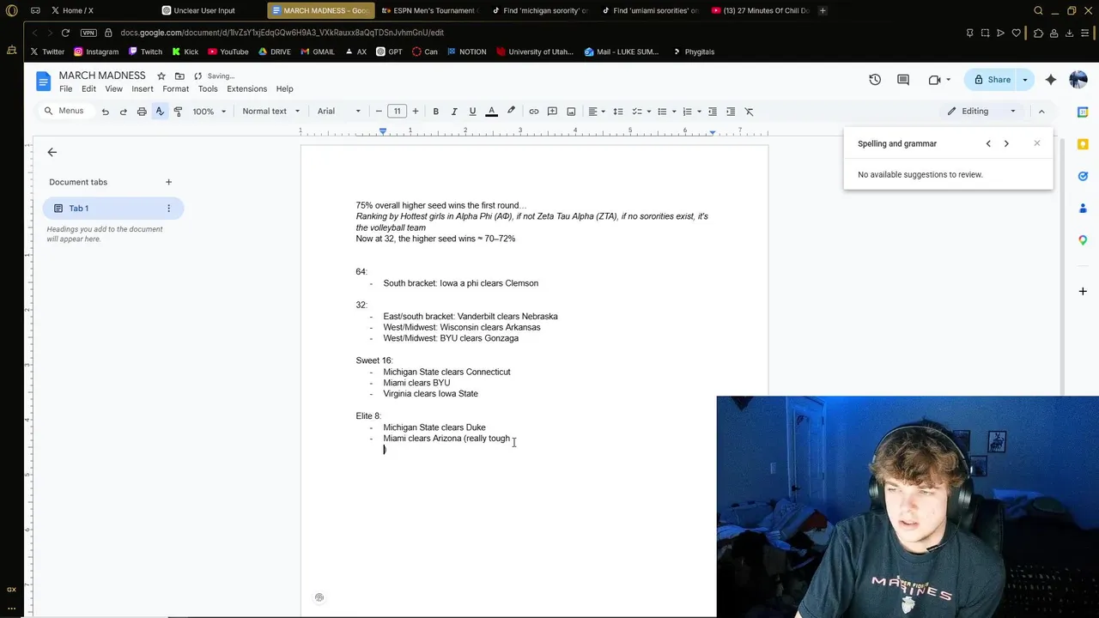
Task: Open the numbered list options arrow
Action: click(x=699, y=112)
